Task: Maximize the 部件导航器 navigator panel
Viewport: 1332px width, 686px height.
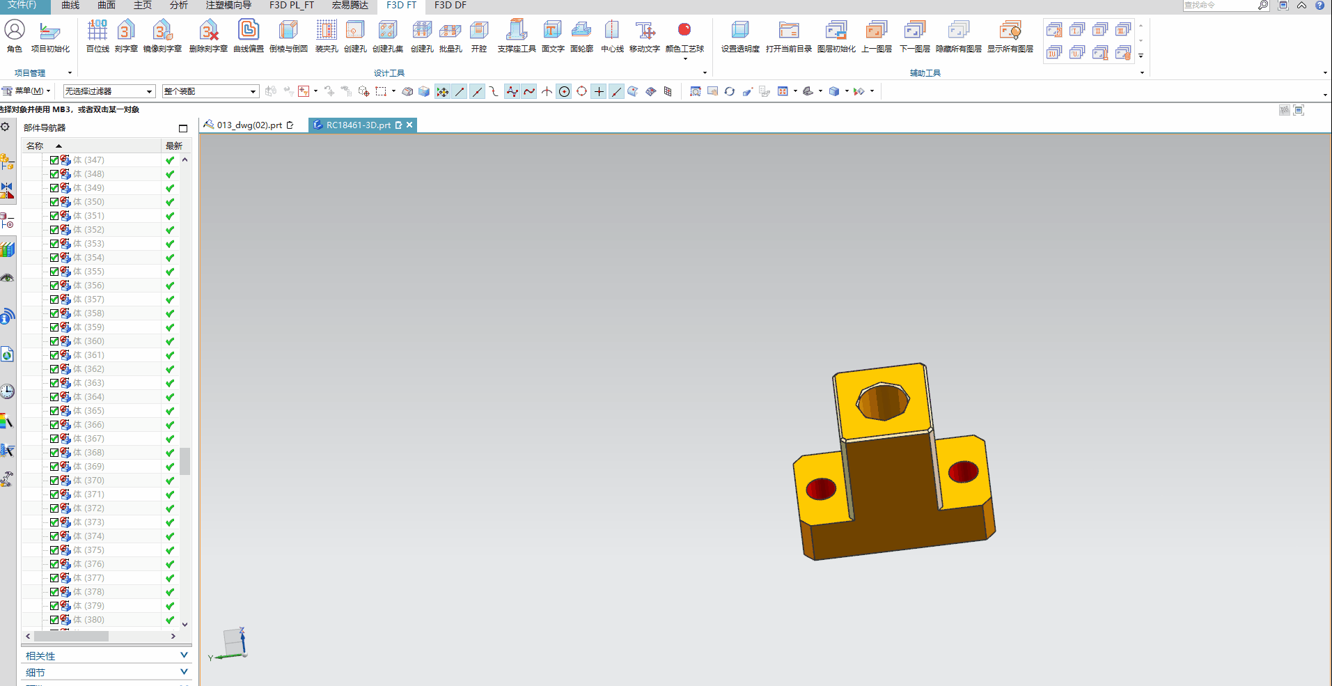Action: pos(183,128)
